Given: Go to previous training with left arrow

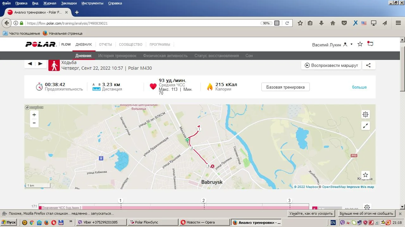Looking at the screenshot, I should pyautogui.click(x=30, y=64).
